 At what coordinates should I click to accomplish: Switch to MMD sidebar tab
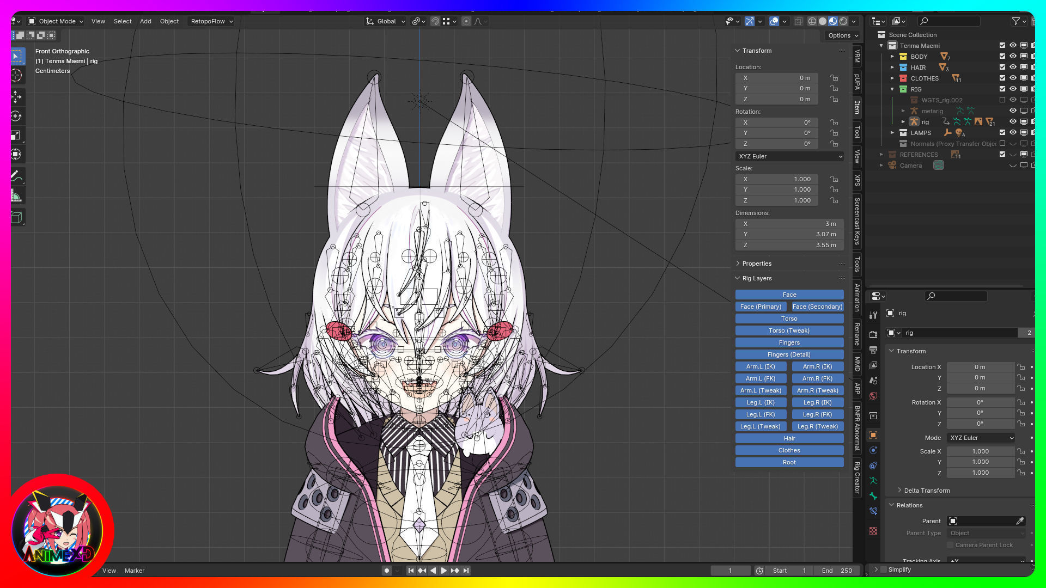[857, 364]
